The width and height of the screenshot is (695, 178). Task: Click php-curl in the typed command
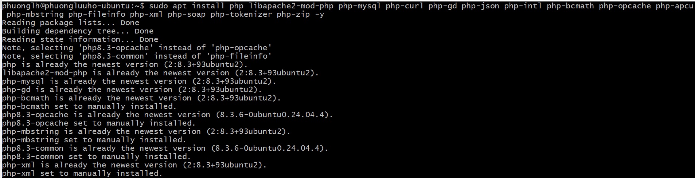(x=405, y=6)
